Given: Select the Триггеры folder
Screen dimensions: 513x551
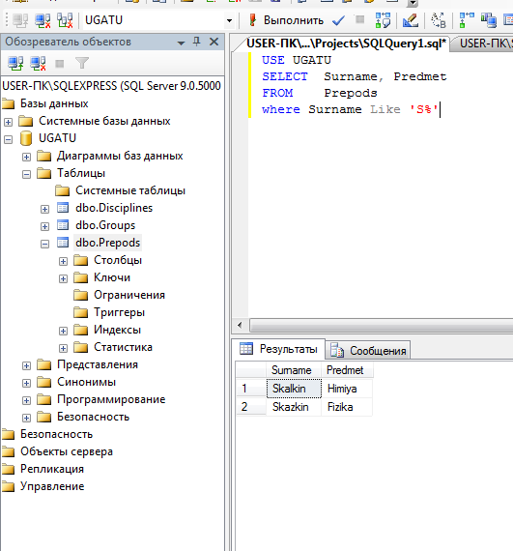Looking at the screenshot, I should coord(119,312).
